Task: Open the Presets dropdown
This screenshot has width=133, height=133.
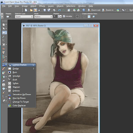Action: 8,17
